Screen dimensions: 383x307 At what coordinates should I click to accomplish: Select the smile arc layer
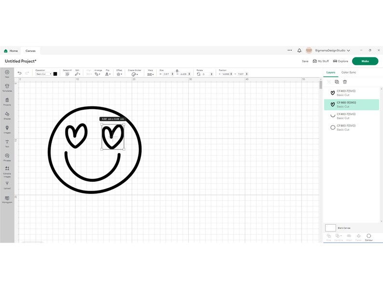352,116
